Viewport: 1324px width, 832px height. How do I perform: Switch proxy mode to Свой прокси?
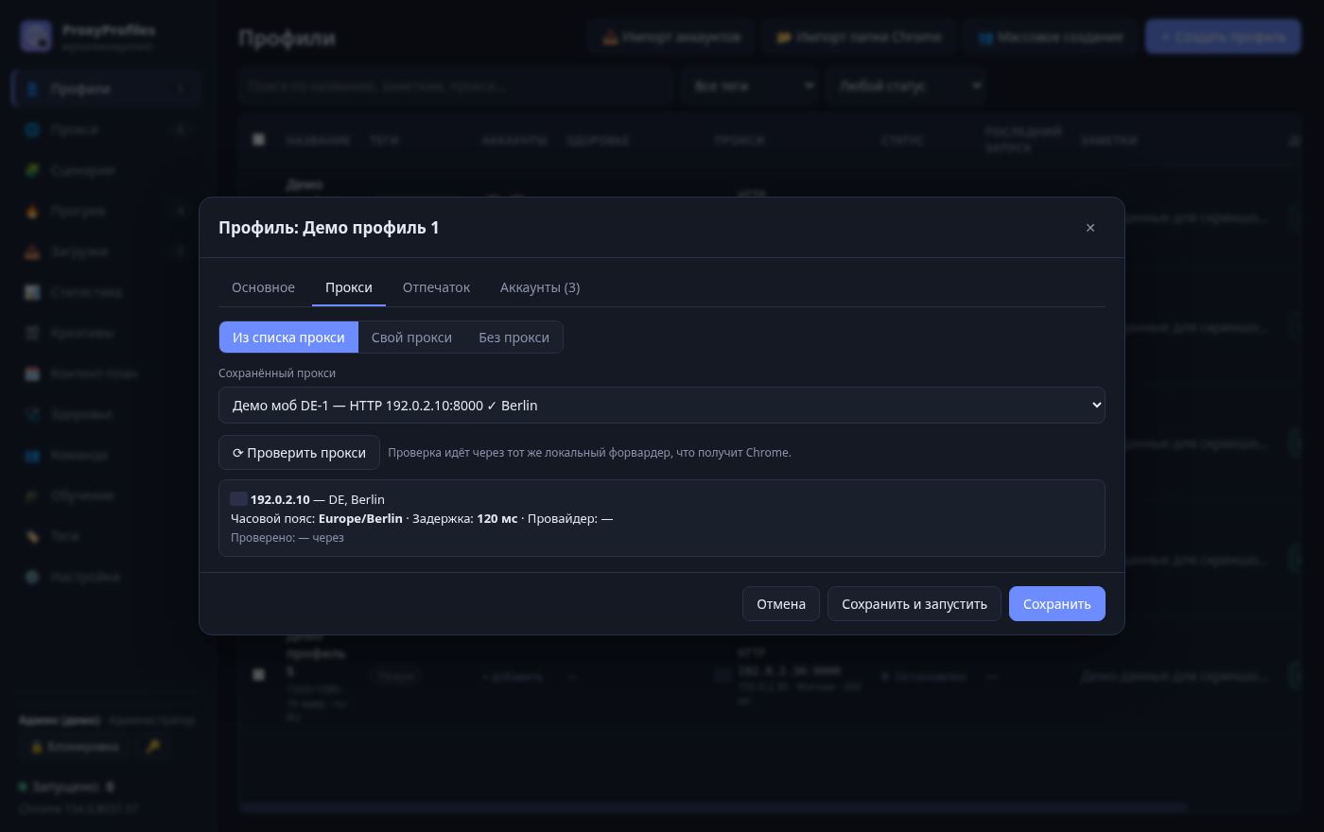[x=411, y=338]
